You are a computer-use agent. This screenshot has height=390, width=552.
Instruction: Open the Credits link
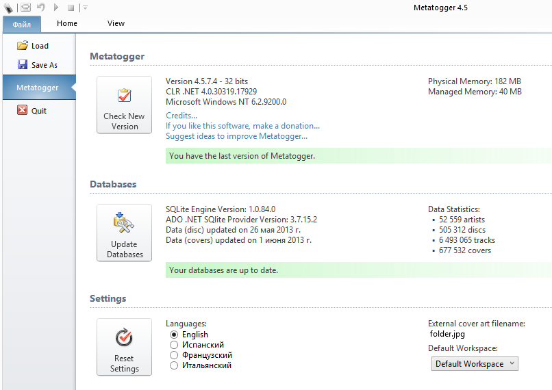click(181, 116)
